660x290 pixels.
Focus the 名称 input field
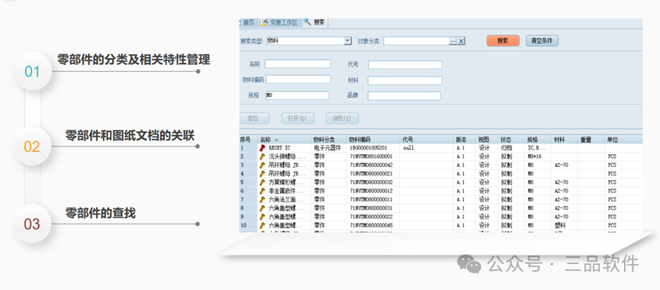pos(298,64)
